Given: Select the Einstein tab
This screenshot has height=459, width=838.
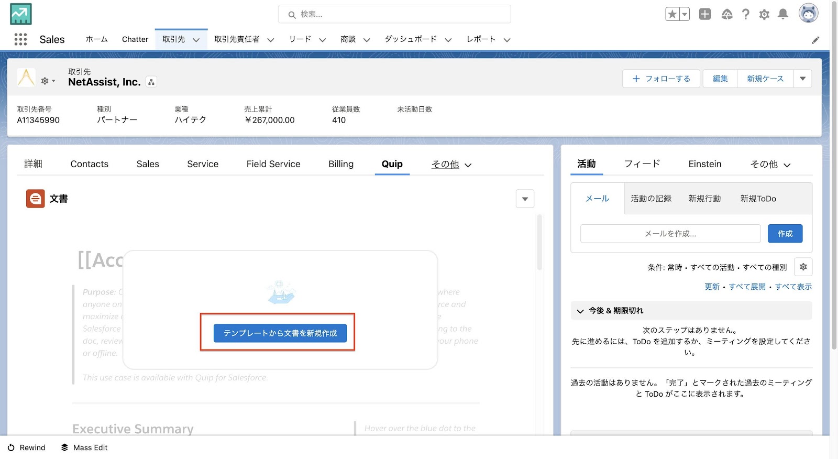Looking at the screenshot, I should coord(705,164).
